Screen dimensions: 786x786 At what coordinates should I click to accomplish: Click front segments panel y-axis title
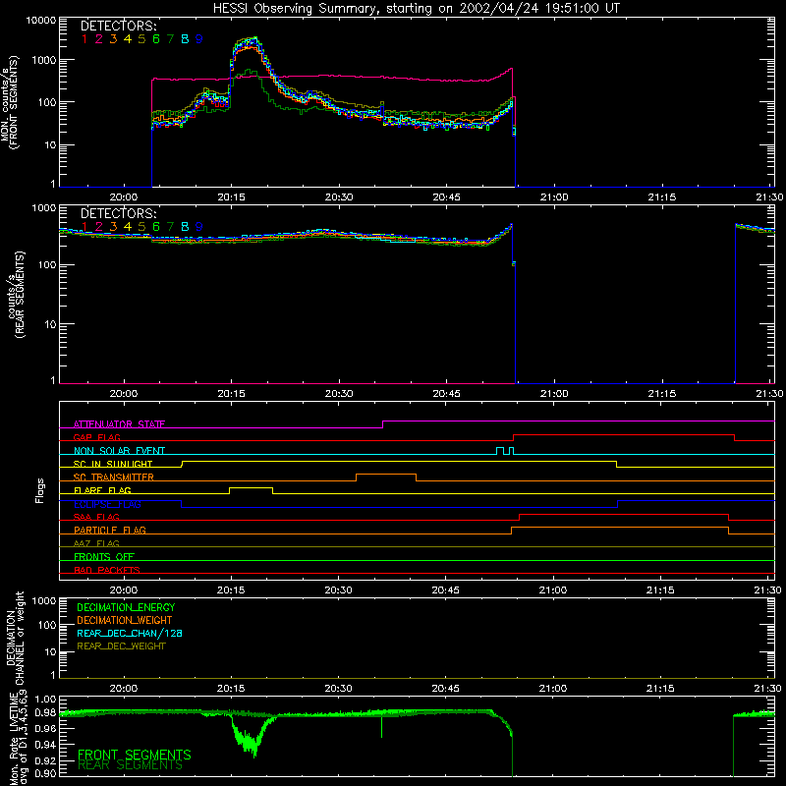point(9,102)
